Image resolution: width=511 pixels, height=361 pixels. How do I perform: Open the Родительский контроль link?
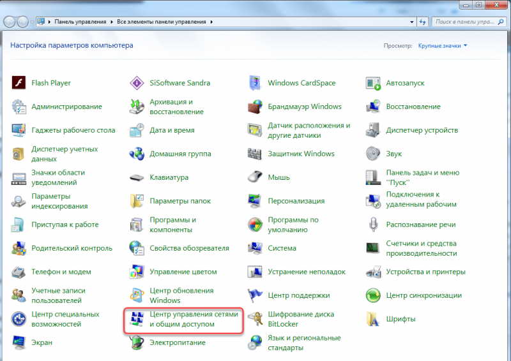point(72,248)
